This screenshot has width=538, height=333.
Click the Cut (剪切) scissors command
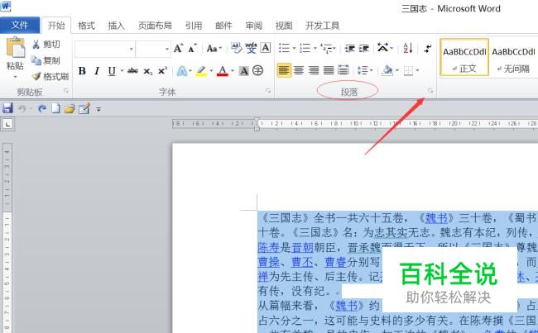[46, 44]
